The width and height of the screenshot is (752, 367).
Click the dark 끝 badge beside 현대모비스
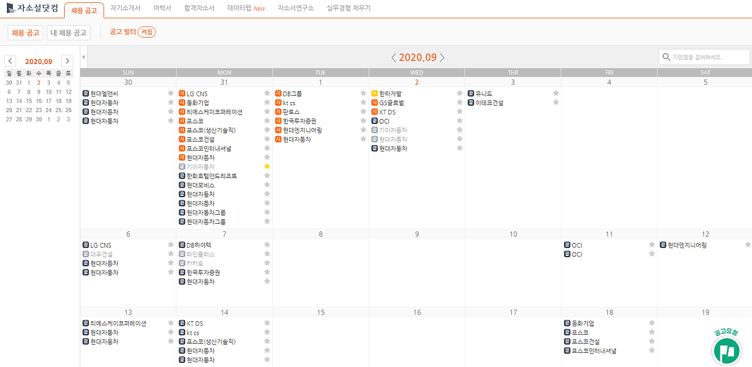point(182,185)
